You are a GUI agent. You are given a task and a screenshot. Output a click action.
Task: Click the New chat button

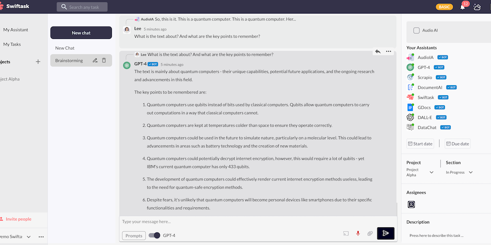point(81,33)
